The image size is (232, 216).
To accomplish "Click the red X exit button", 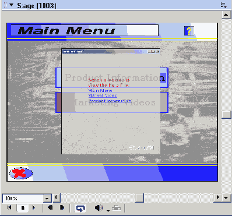I will point(20,173).
